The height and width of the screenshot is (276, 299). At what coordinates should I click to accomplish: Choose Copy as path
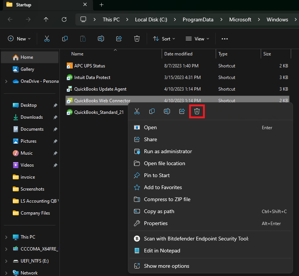pyautogui.click(x=210, y=212)
